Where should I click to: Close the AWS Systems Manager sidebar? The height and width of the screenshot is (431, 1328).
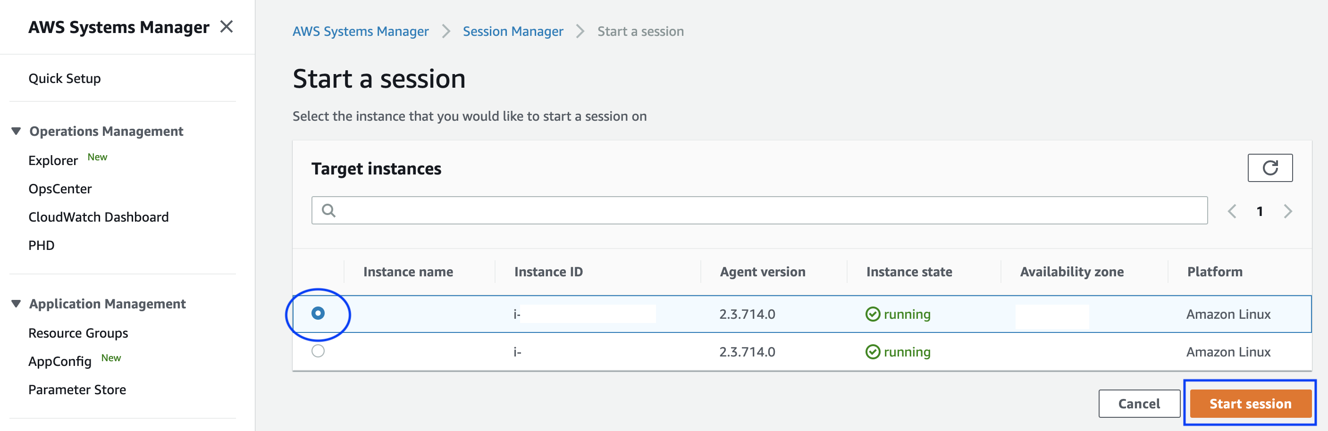(x=227, y=26)
